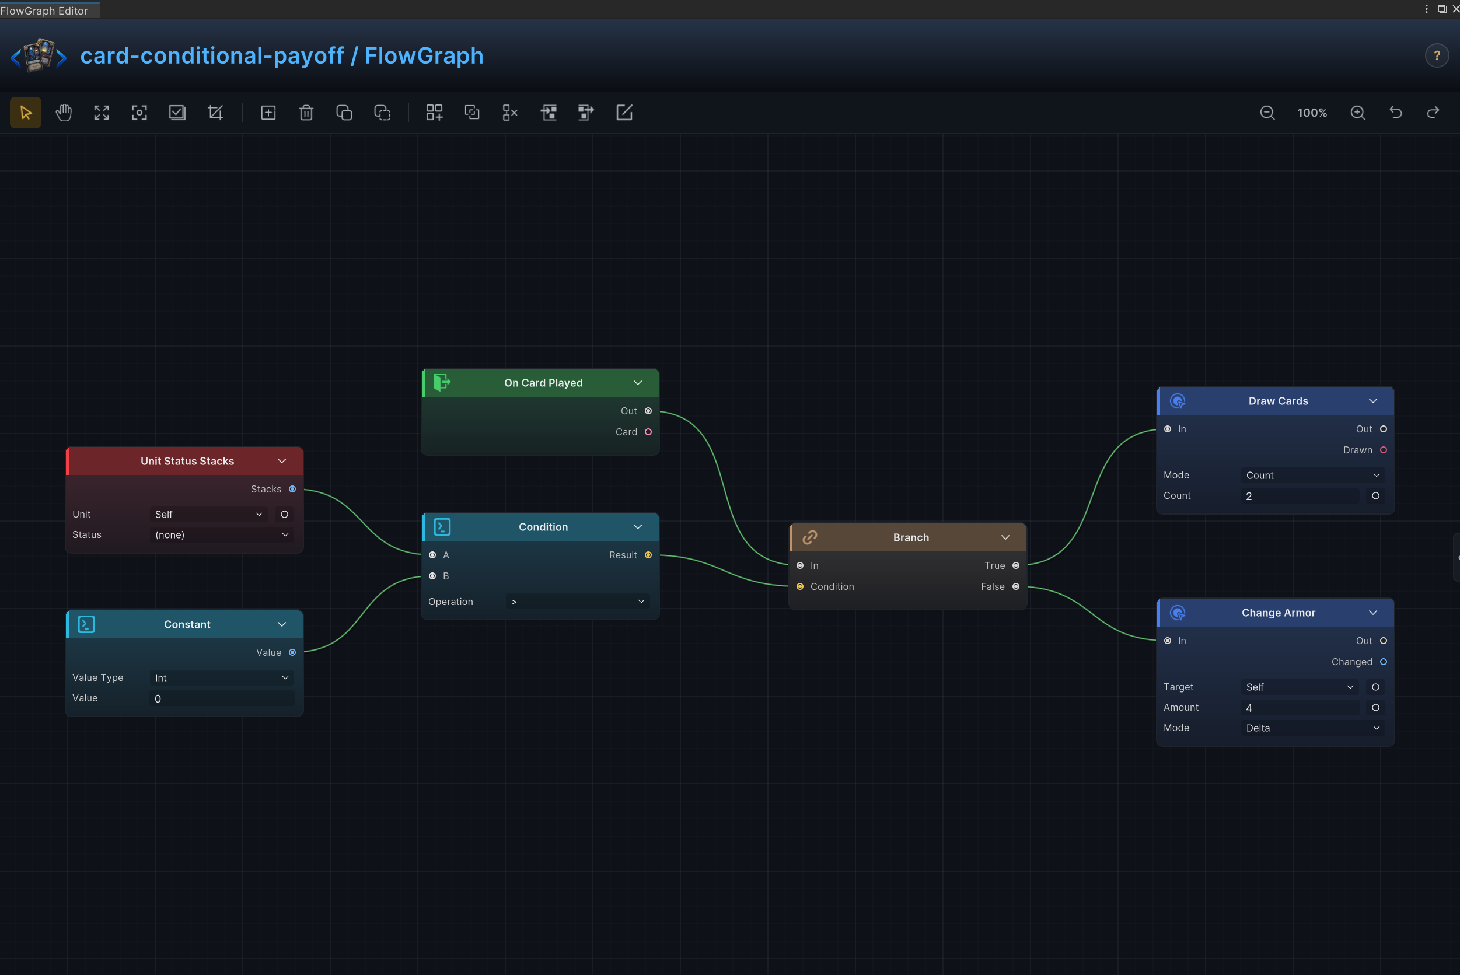Click the Change Armor Changed port

coord(1384,662)
